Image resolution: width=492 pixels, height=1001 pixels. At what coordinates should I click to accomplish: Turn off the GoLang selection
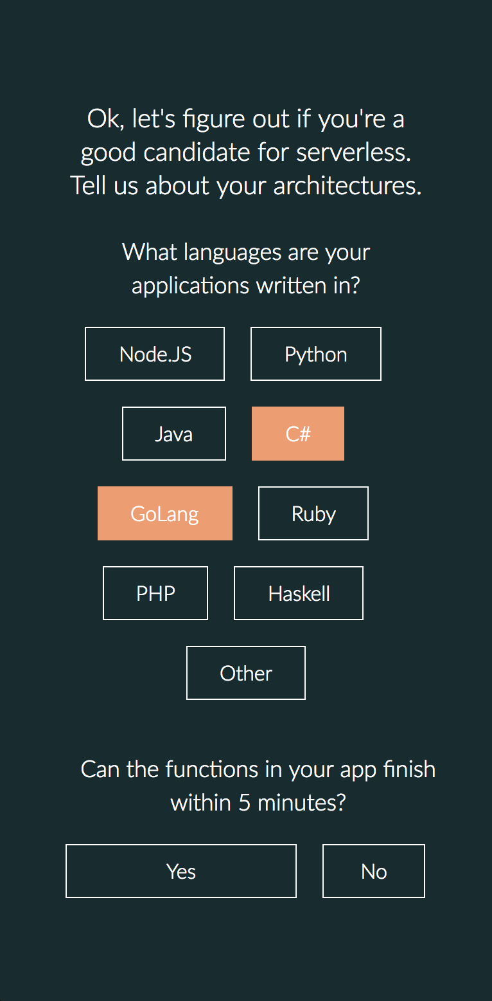(165, 513)
